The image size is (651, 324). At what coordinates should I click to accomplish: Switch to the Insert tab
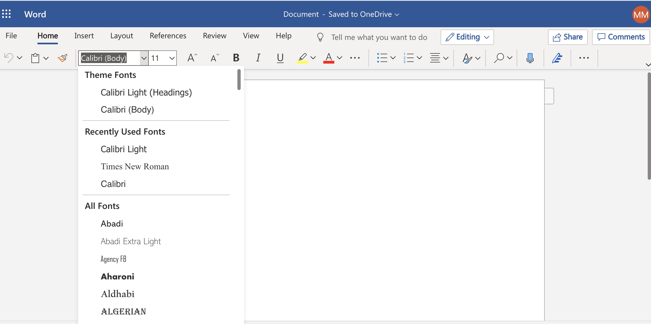(84, 36)
